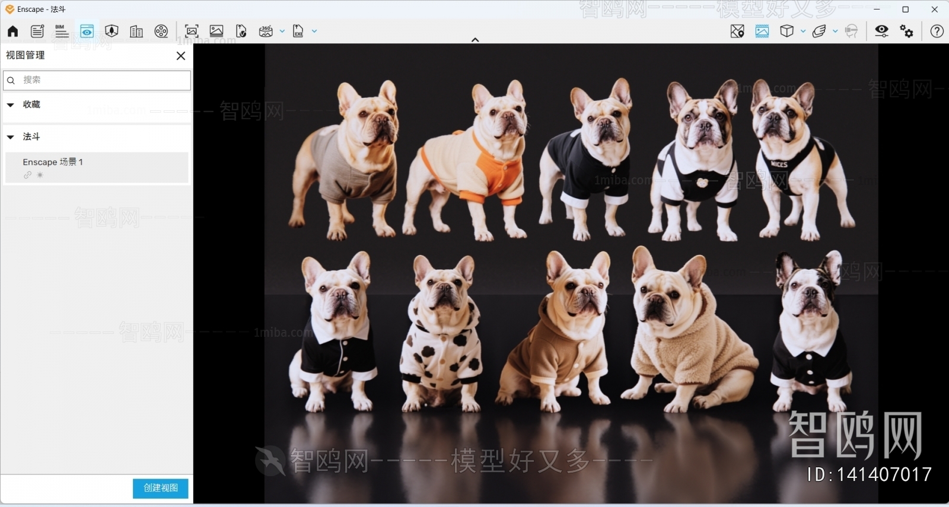Expand the EXE export dropdown arrow

314,31
